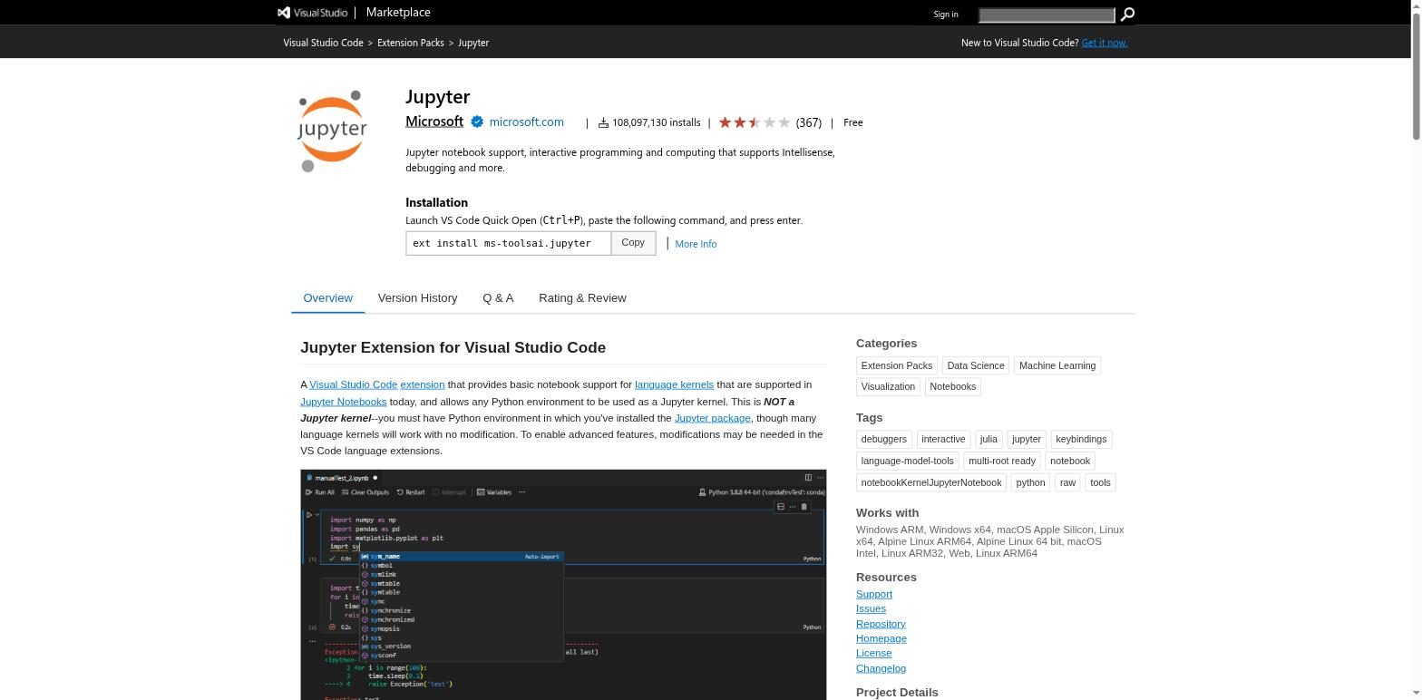Open the Rating & Review tab

tap(582, 297)
